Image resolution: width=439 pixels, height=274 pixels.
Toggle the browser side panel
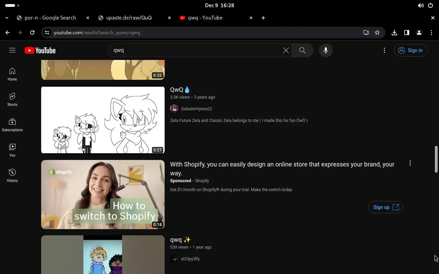[x=407, y=33]
